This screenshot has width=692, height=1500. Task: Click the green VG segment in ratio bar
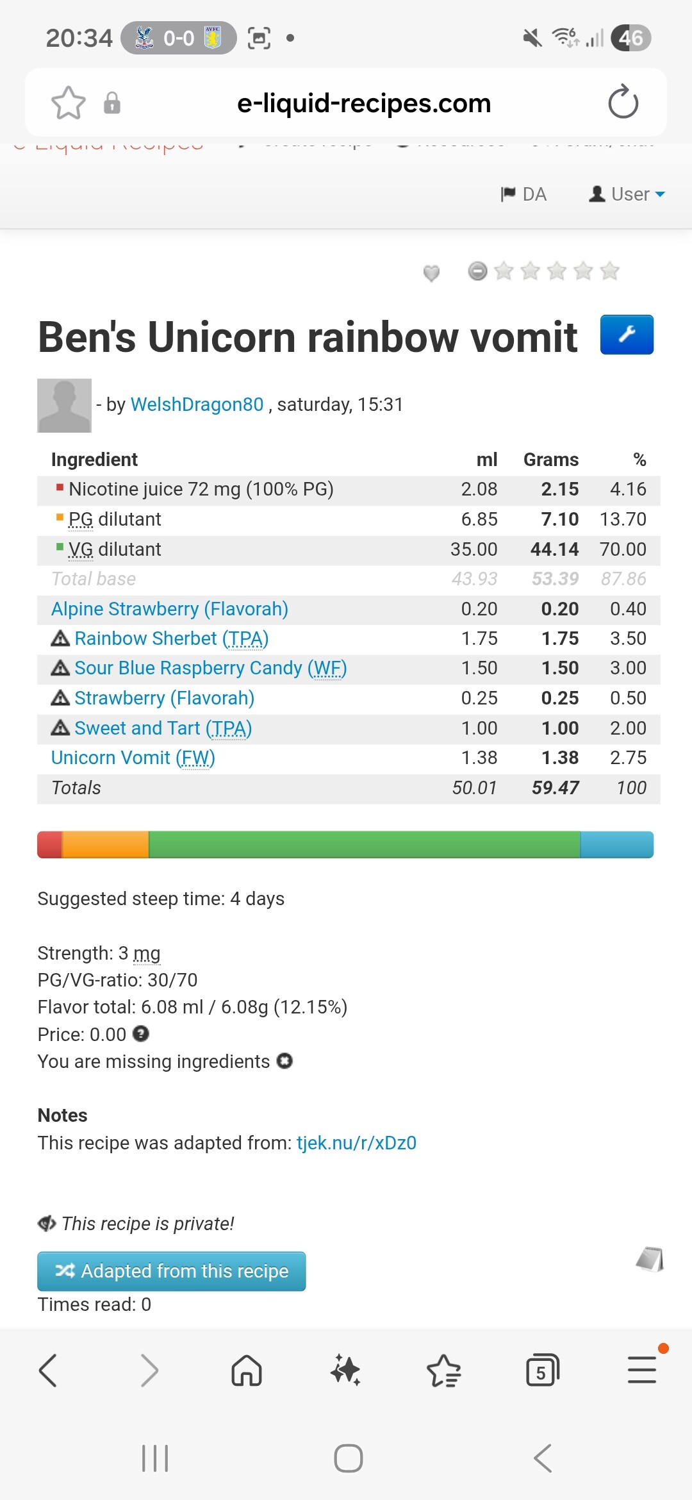click(x=364, y=844)
